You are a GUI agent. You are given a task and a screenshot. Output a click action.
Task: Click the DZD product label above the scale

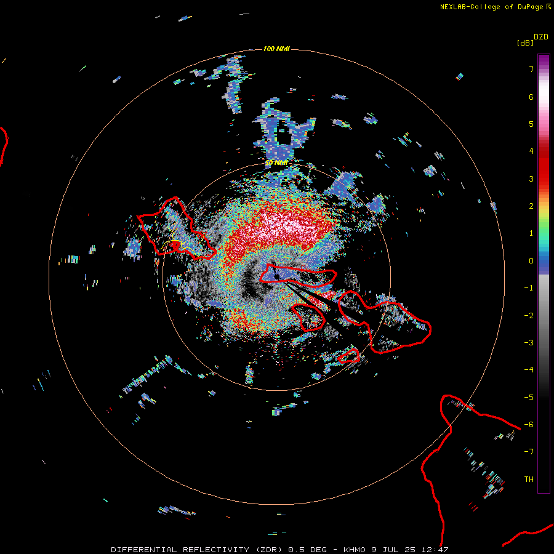coord(541,37)
